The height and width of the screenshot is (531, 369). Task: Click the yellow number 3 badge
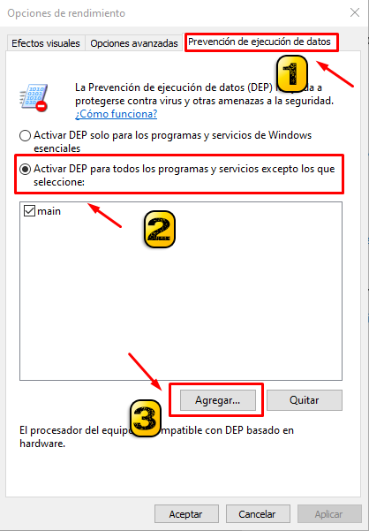tap(145, 418)
